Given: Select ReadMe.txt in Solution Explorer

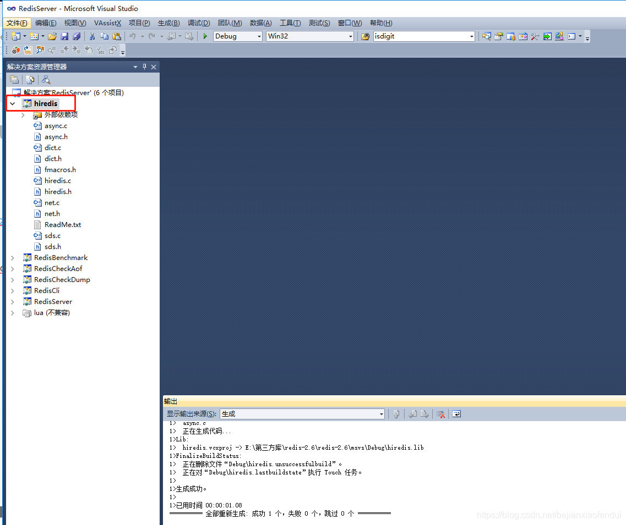Looking at the screenshot, I should [x=63, y=225].
